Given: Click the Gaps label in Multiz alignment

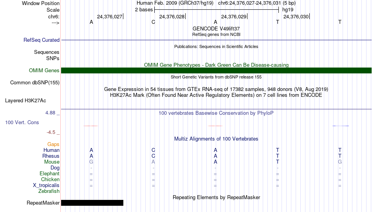Looking at the screenshot, I should point(53,144).
